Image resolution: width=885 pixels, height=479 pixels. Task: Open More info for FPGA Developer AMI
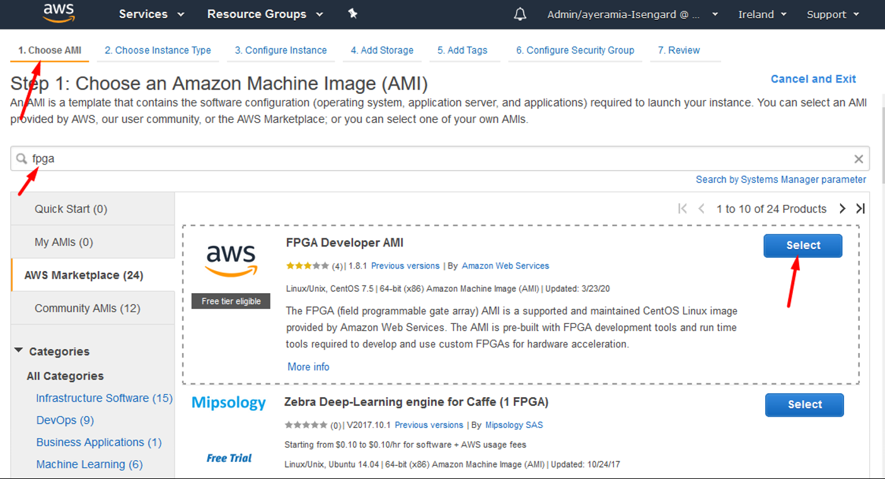pyautogui.click(x=308, y=367)
